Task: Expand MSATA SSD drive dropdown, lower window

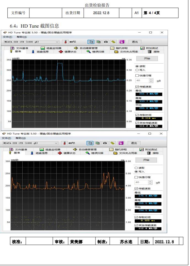Action: 56,143
